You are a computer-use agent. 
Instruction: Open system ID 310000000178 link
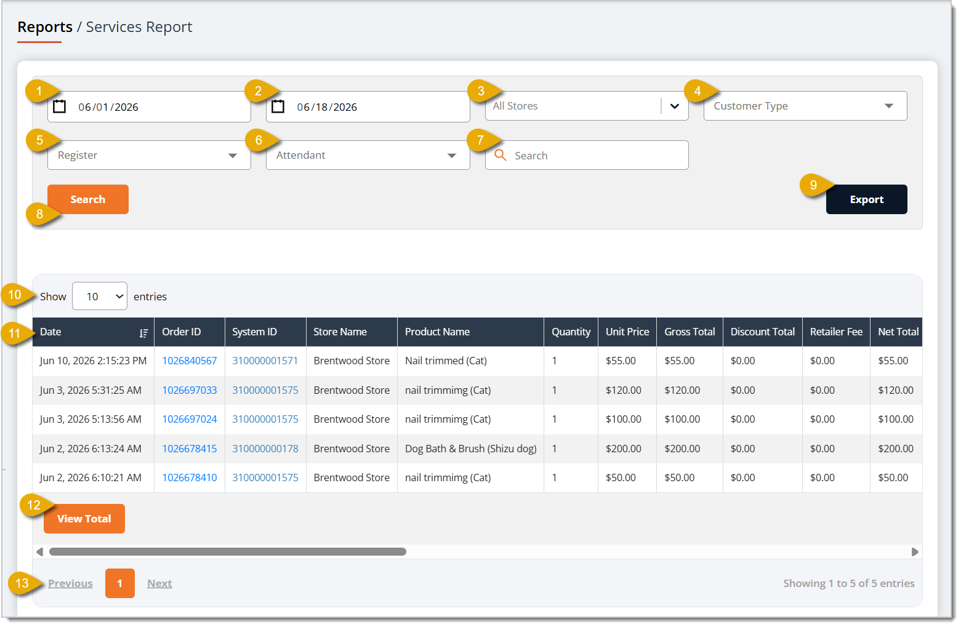click(x=265, y=449)
